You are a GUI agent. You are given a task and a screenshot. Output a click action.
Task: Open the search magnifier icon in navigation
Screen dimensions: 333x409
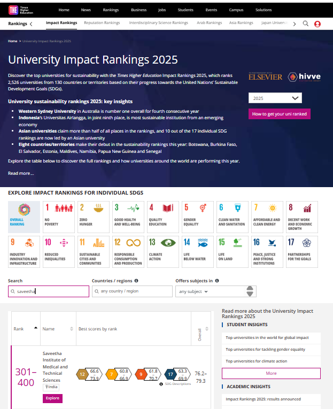[x=306, y=24]
